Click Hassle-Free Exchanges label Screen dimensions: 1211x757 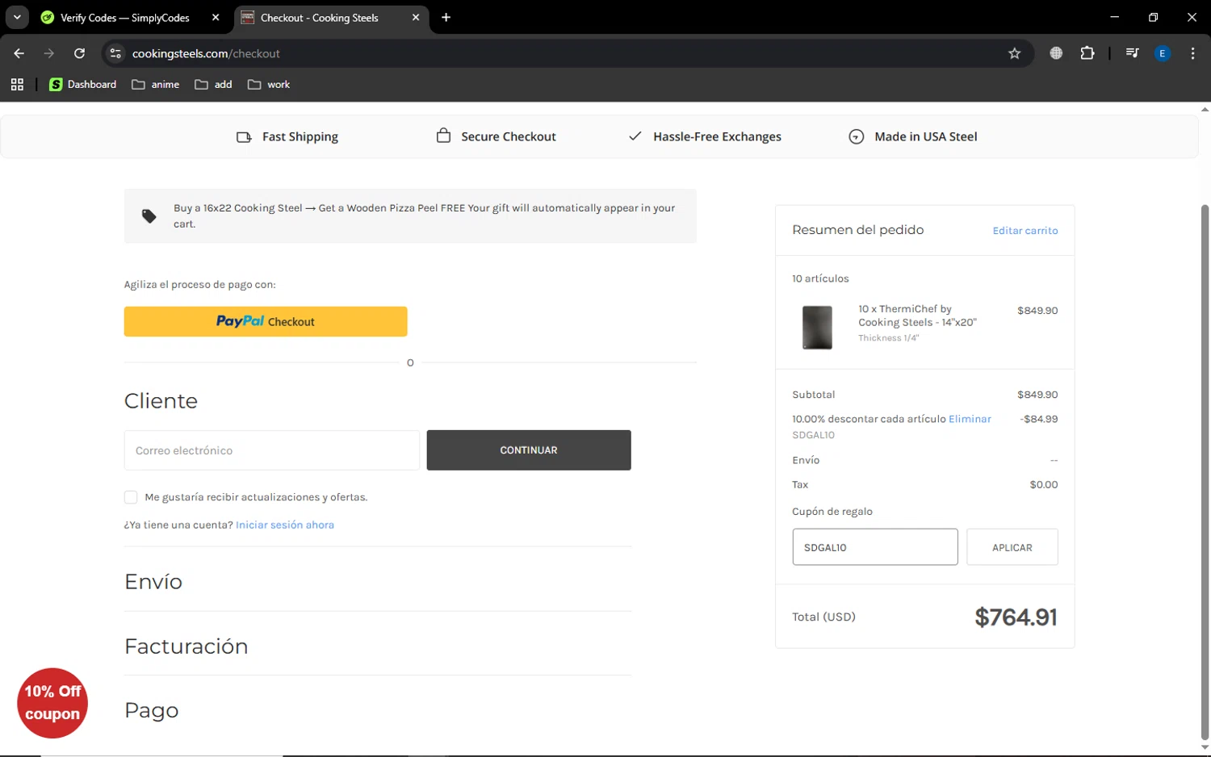pyautogui.click(x=717, y=137)
